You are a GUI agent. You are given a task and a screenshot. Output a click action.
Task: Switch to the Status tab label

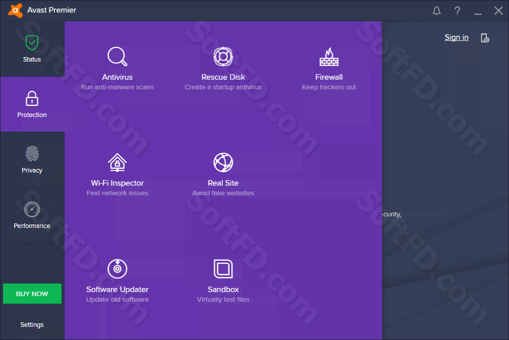[32, 60]
